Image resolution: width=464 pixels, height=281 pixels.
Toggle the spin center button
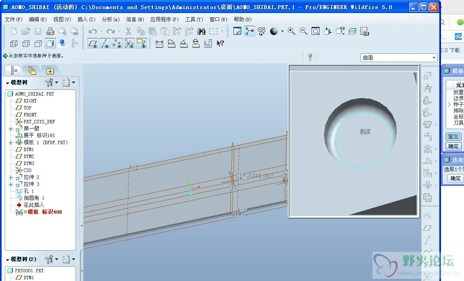pos(250,31)
